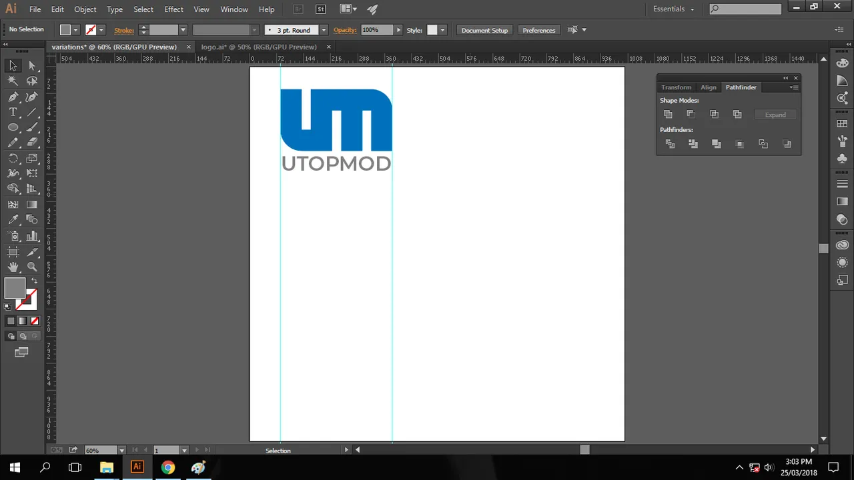Select the Type tool
The height and width of the screenshot is (480, 854).
[x=13, y=112]
